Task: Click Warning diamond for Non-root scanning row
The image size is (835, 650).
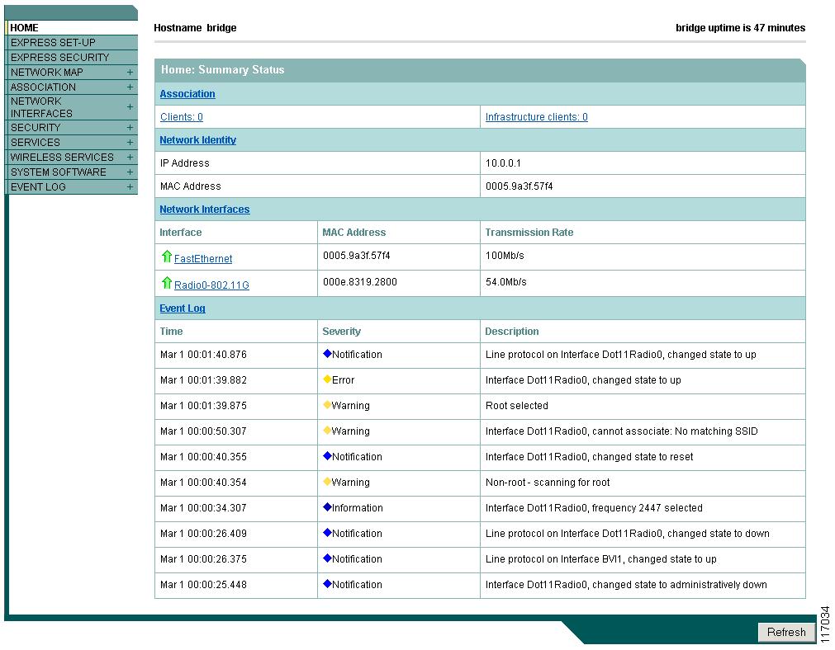Action: coord(327,482)
